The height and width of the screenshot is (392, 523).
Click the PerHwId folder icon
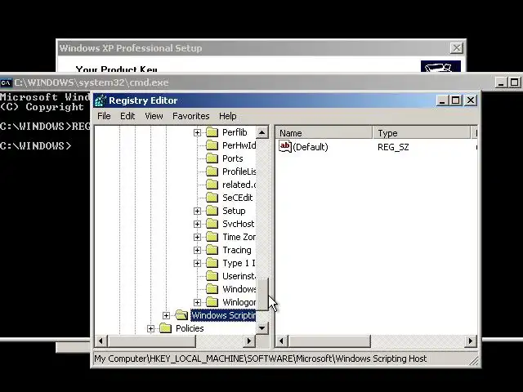coord(212,145)
